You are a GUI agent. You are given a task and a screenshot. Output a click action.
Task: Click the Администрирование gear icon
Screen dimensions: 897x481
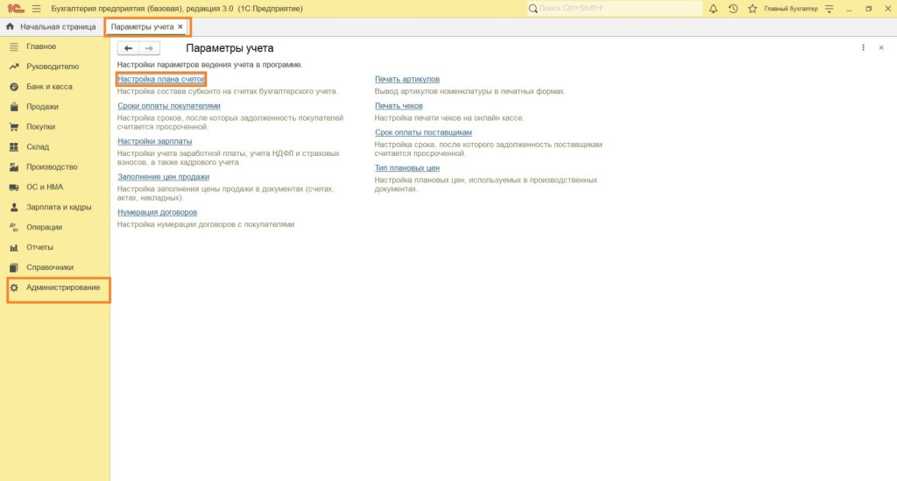pyautogui.click(x=14, y=287)
